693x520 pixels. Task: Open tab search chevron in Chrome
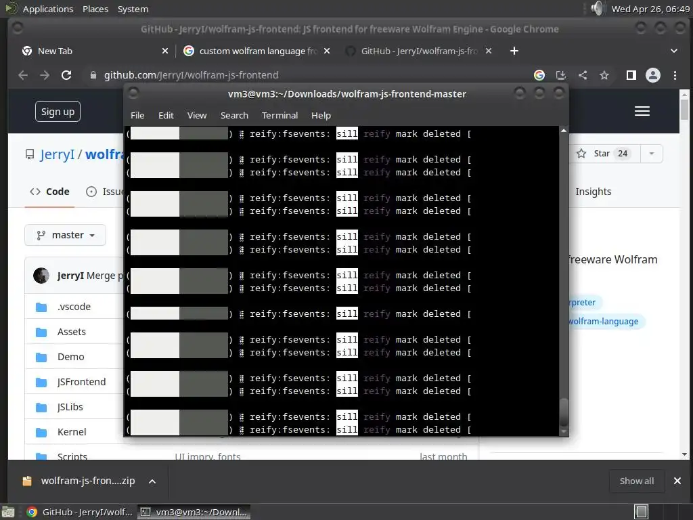(674, 51)
